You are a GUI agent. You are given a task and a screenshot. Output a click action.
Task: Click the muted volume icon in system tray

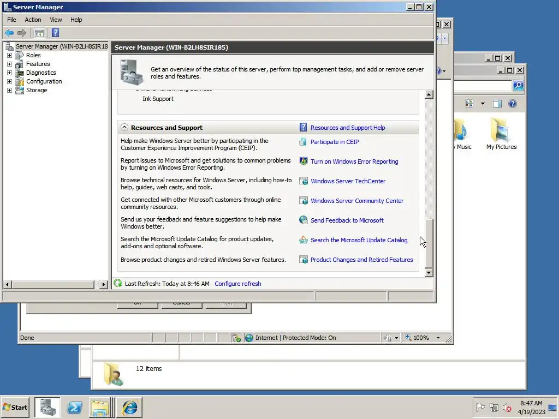pyautogui.click(x=507, y=407)
